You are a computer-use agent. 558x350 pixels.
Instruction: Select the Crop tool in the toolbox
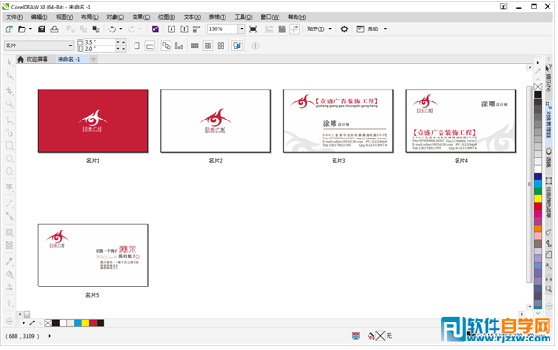[9, 91]
